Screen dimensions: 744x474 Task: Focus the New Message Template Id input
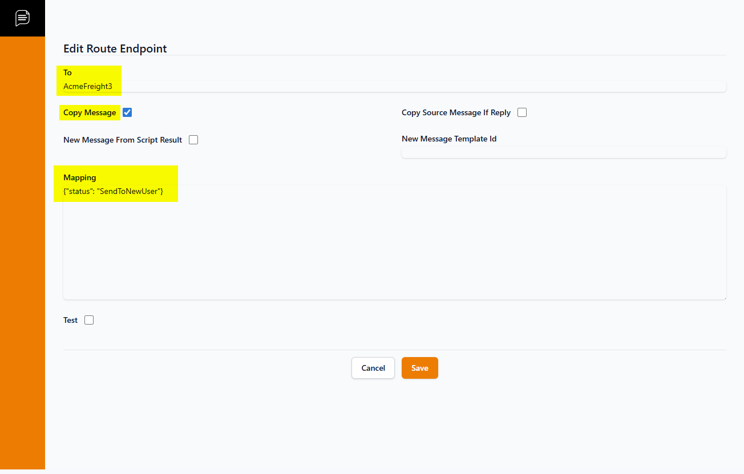(563, 152)
